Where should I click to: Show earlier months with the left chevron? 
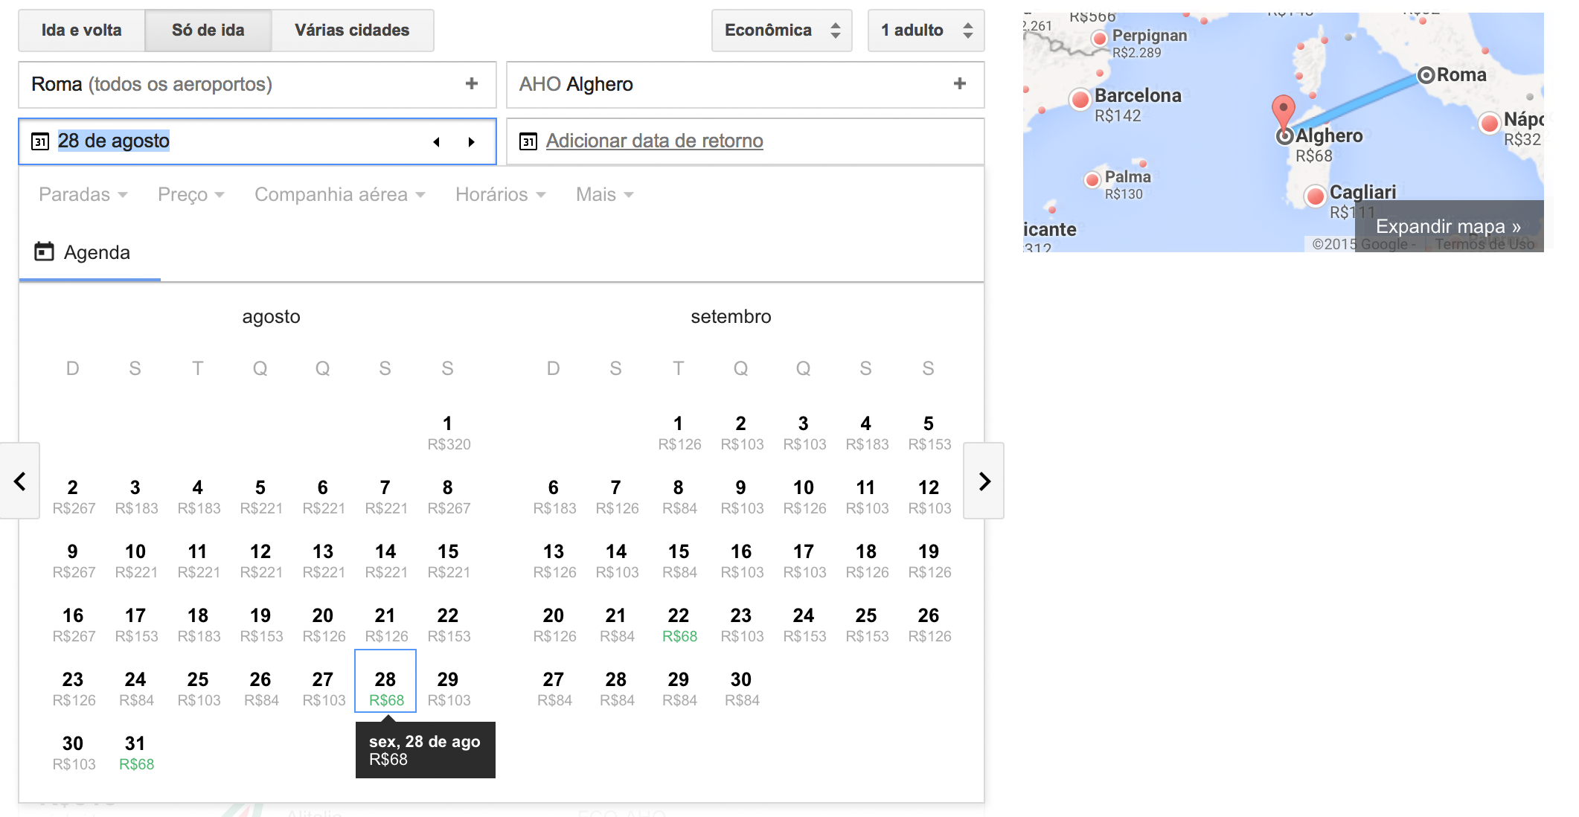pyautogui.click(x=20, y=481)
